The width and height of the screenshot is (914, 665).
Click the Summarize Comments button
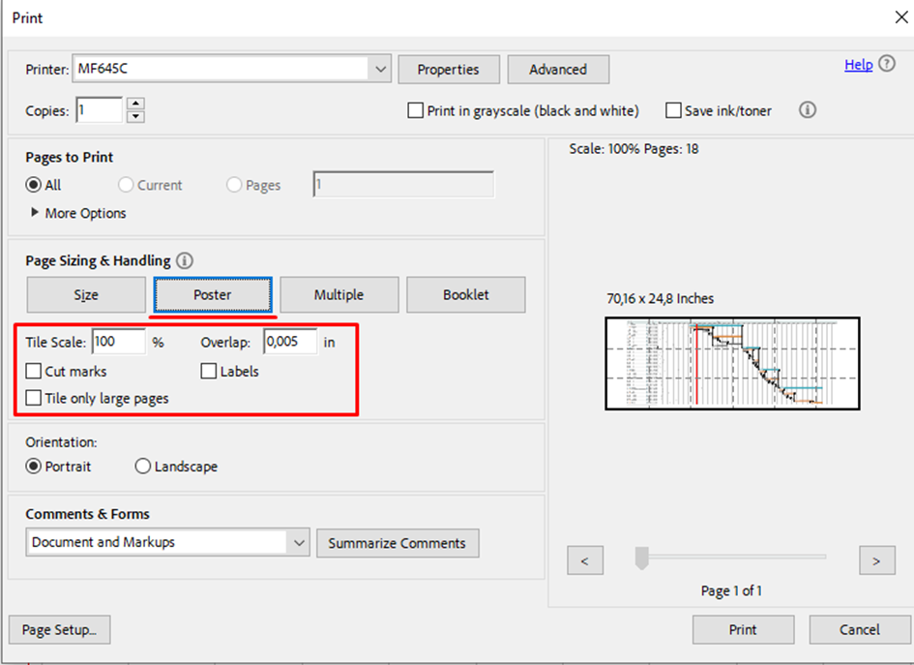point(397,543)
